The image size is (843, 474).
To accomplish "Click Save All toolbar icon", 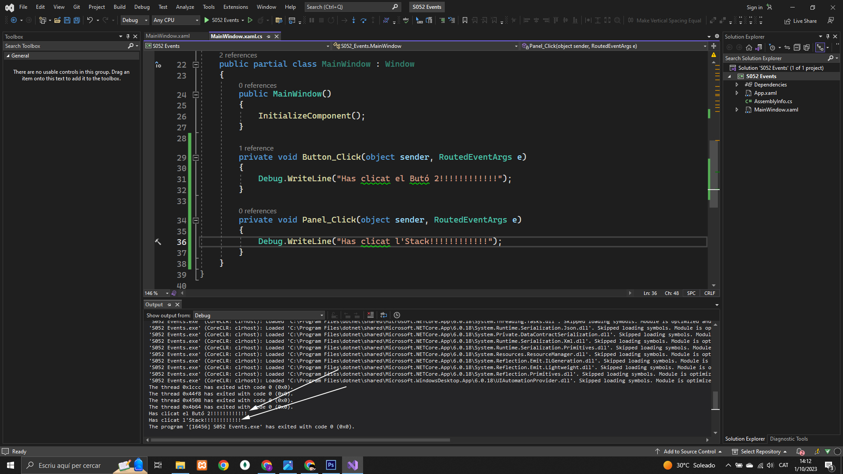I will click(77, 20).
